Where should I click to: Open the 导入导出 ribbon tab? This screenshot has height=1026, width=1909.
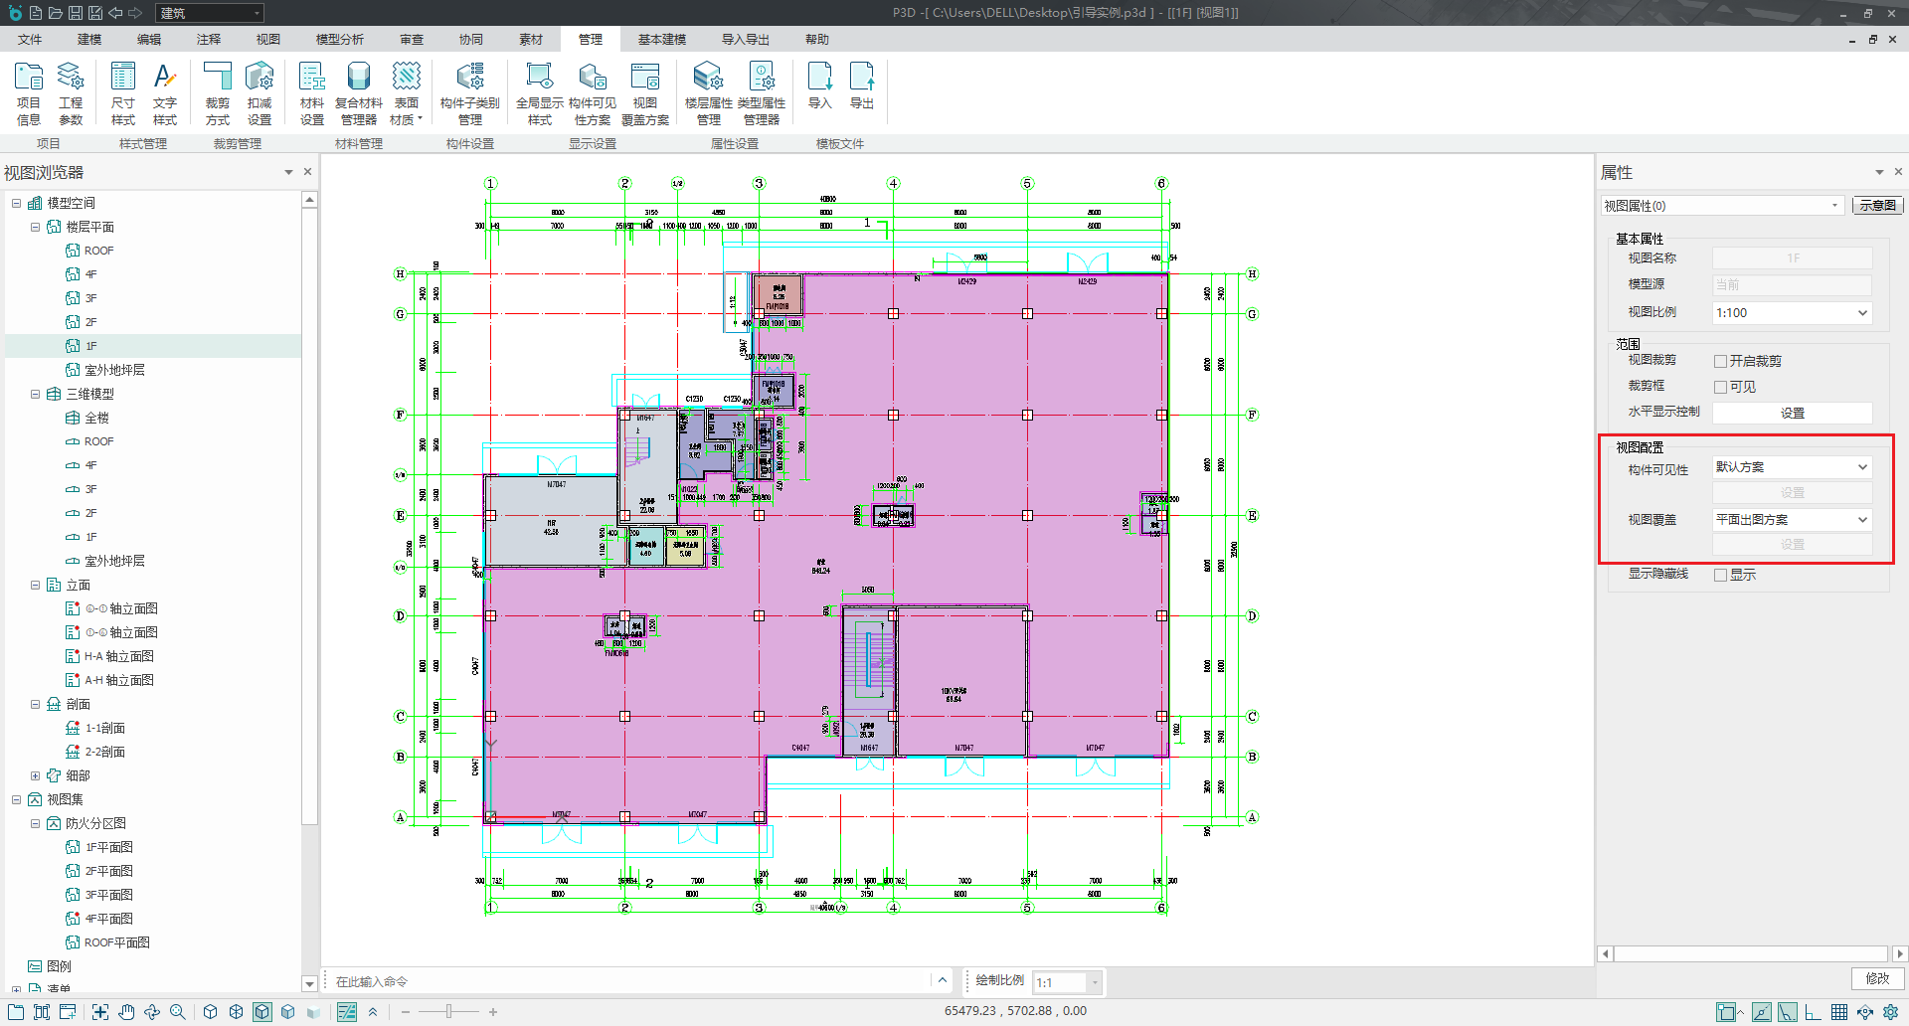coord(745,40)
